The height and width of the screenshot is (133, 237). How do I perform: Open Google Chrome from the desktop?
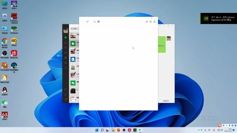coord(5,43)
